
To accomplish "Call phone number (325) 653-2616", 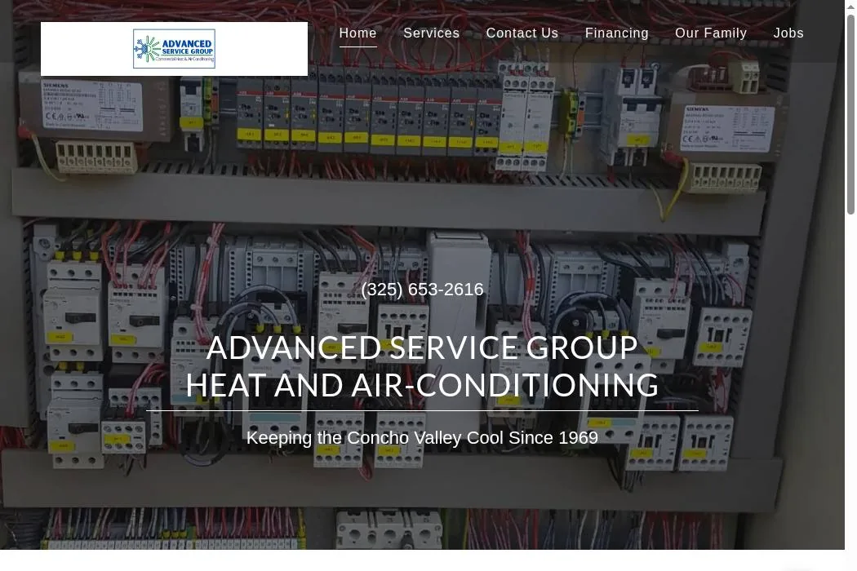I will [x=422, y=289].
